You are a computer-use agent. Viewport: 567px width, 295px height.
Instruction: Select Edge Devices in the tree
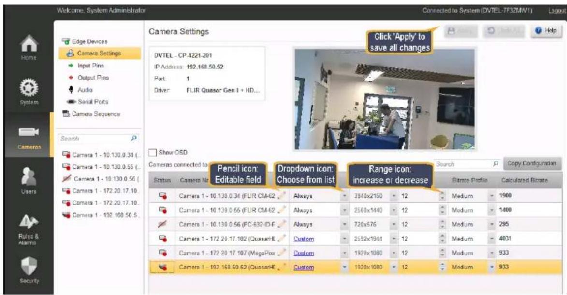(85, 41)
